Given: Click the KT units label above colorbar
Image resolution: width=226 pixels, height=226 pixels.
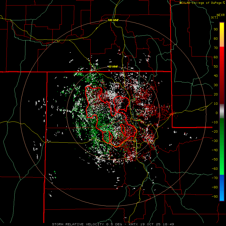Looking at the screenshot, I should pyautogui.click(x=214, y=17).
